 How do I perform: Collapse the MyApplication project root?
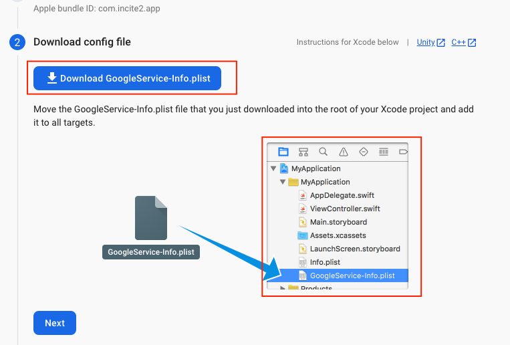click(x=273, y=168)
